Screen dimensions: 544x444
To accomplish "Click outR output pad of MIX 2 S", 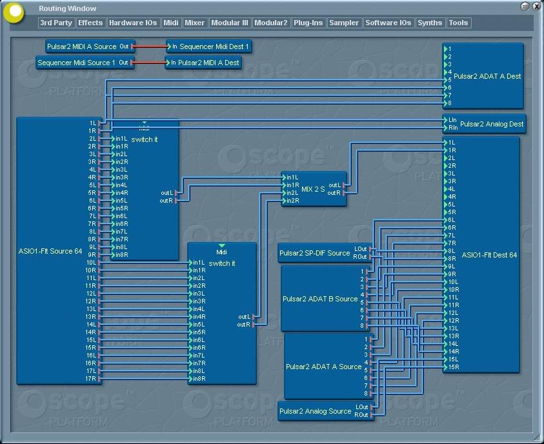I will tap(344, 193).
